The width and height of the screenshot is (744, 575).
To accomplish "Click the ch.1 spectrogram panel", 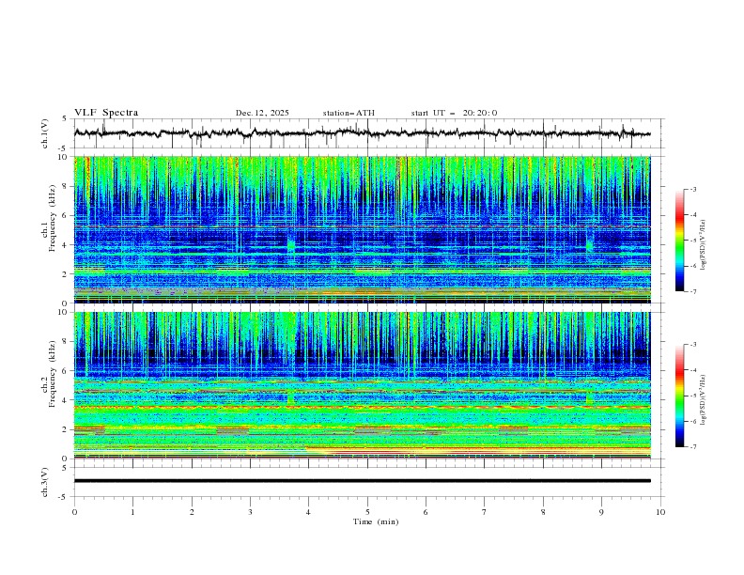I will pyautogui.click(x=363, y=229).
